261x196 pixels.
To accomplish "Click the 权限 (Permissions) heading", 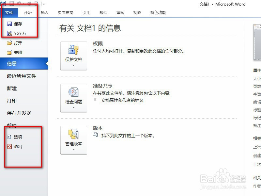I will point(98,44).
